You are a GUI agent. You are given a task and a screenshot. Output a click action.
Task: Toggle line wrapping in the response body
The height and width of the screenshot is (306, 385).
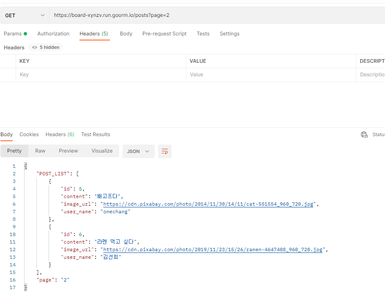pos(164,151)
